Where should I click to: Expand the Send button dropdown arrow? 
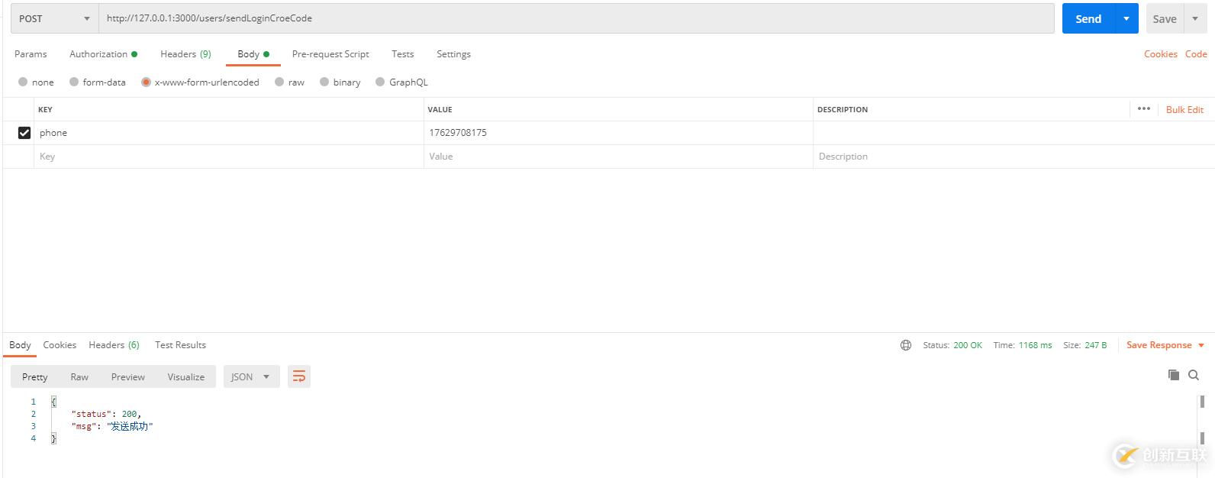tap(1126, 18)
